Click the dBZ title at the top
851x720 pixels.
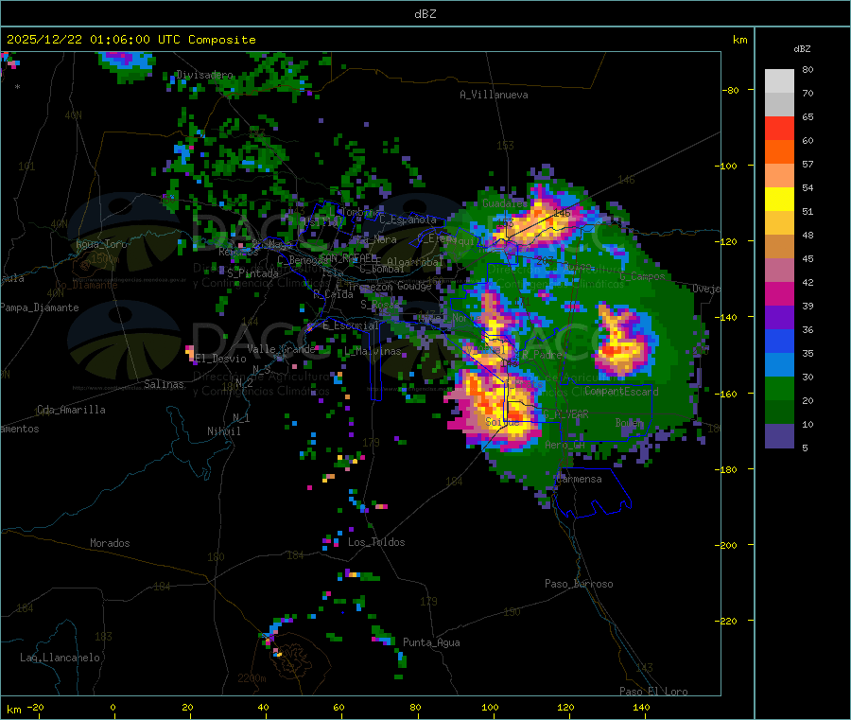pos(425,14)
